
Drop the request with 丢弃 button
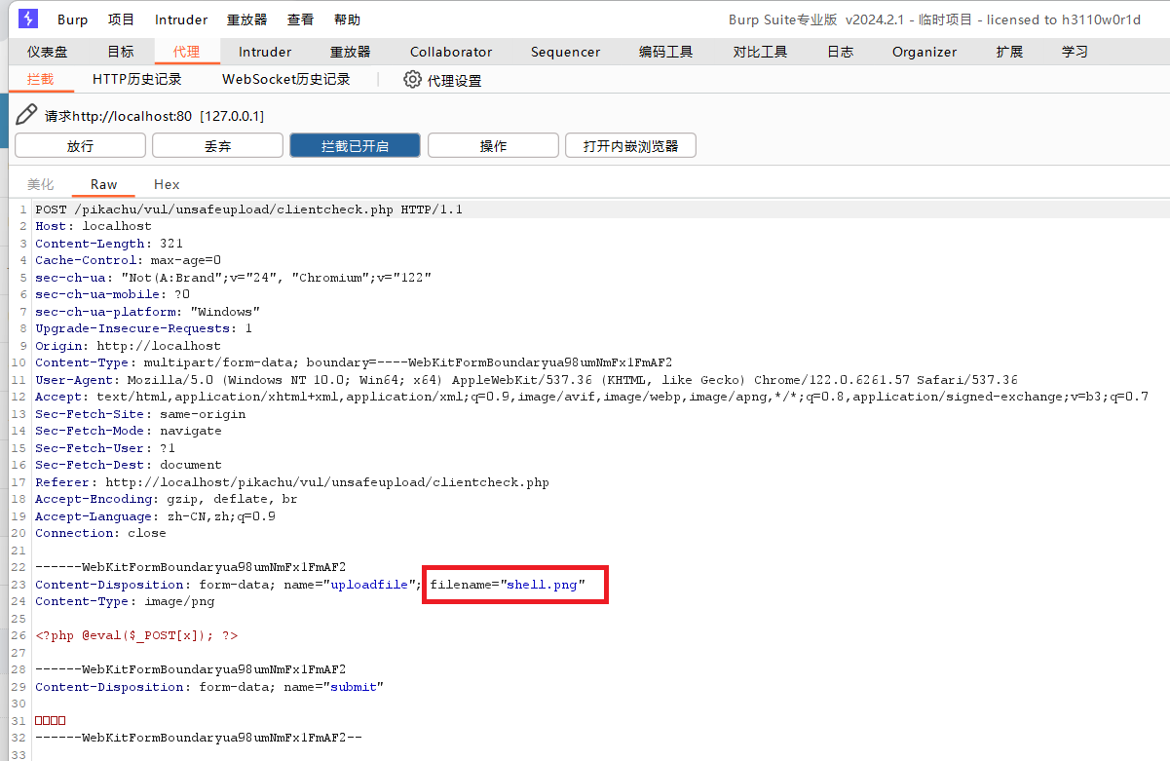[x=217, y=146]
